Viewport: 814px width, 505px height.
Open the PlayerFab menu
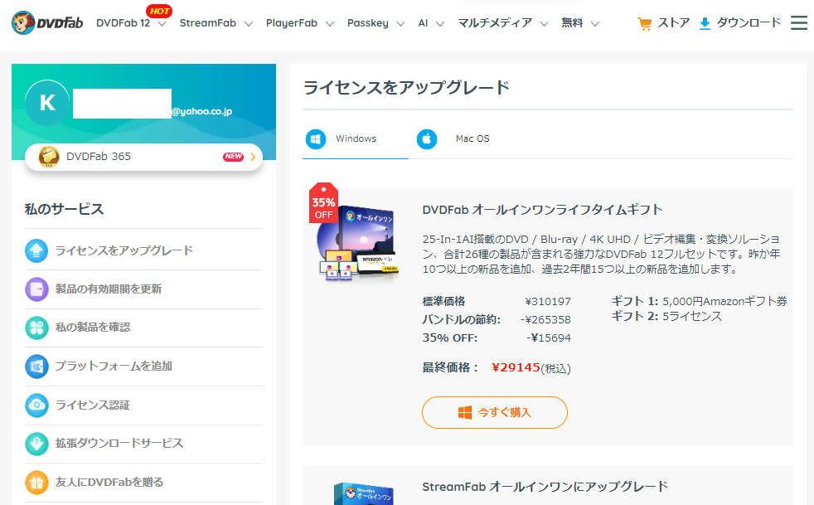point(291,23)
